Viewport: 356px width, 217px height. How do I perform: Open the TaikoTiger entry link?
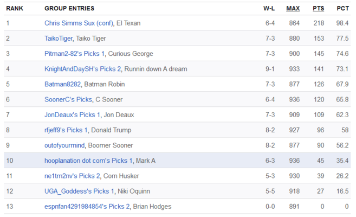coord(59,39)
